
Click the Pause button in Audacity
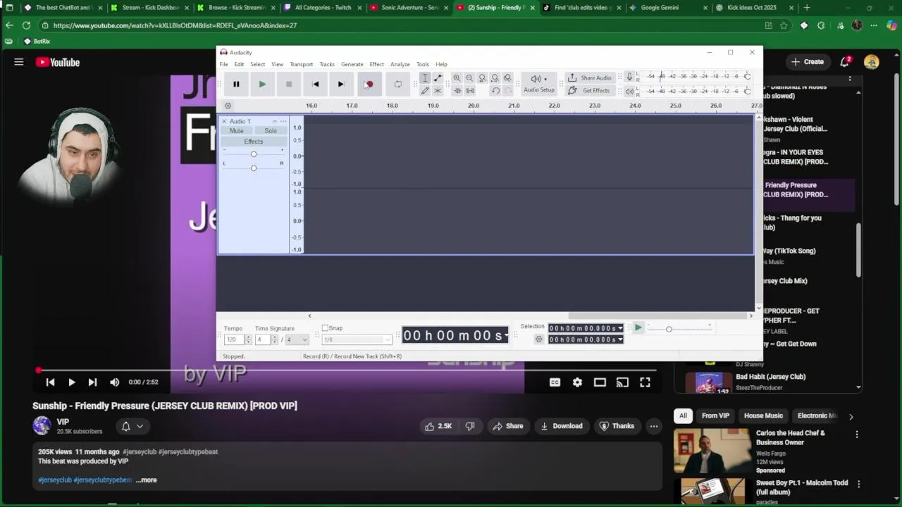(x=236, y=84)
